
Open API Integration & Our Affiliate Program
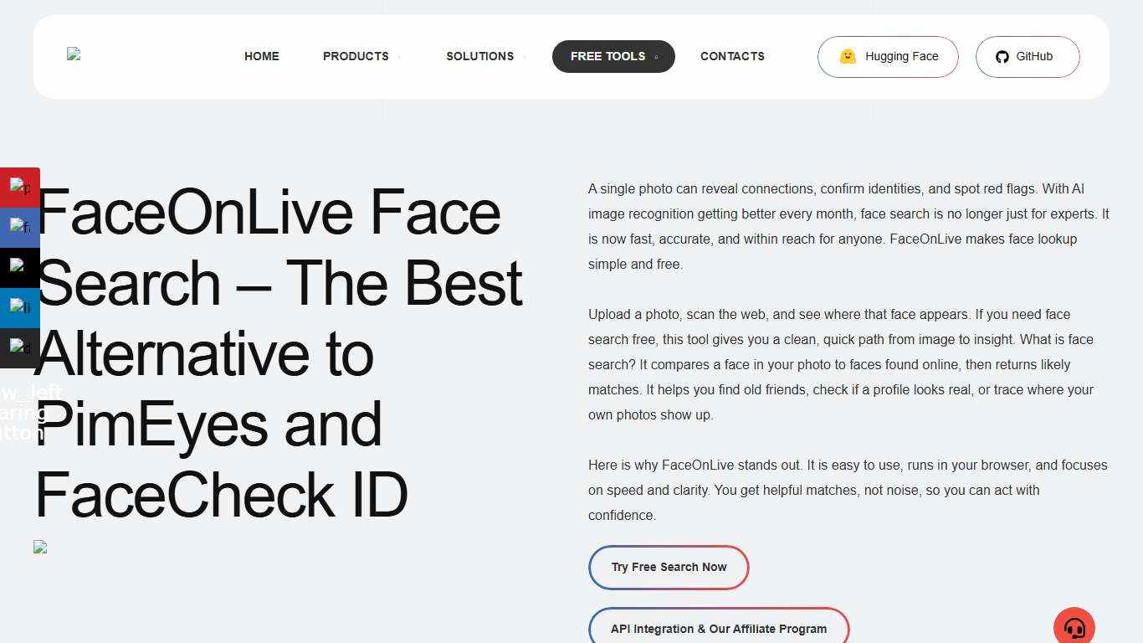point(719,628)
